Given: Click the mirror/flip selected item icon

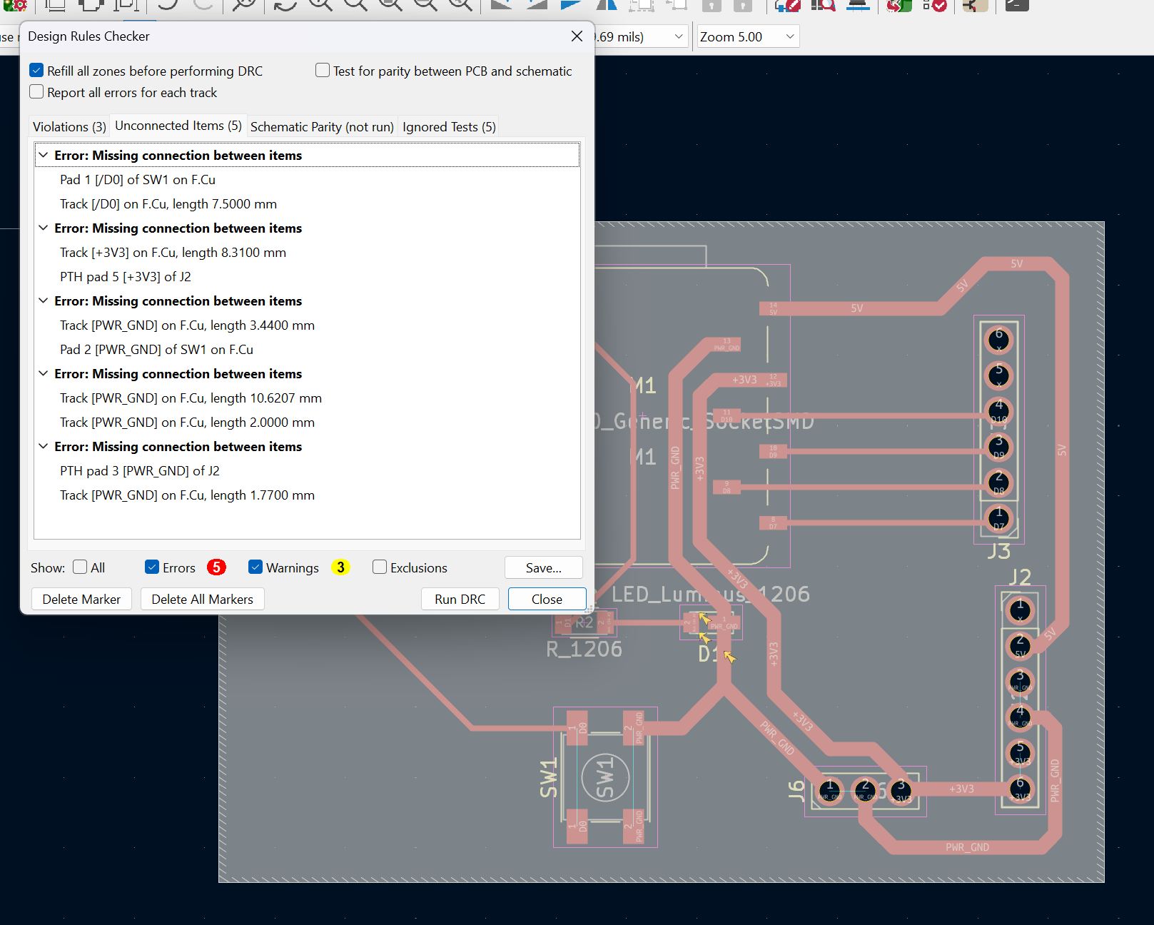Looking at the screenshot, I should 606,4.
